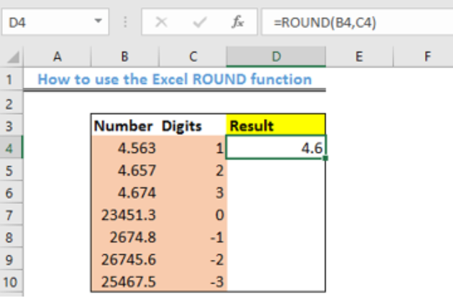Select column D header
Viewport: 453px width, 298px height.
276,57
